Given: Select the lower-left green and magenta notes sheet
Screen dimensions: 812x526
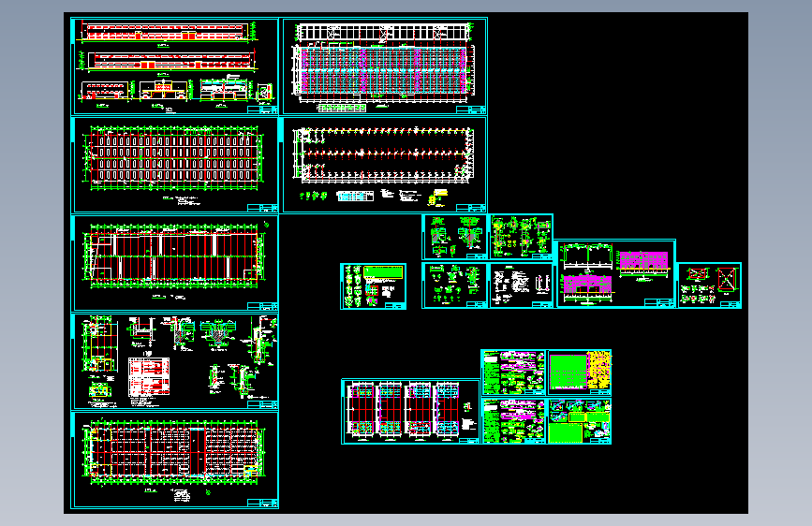Looking at the screenshot, I should pyautogui.click(x=514, y=421).
